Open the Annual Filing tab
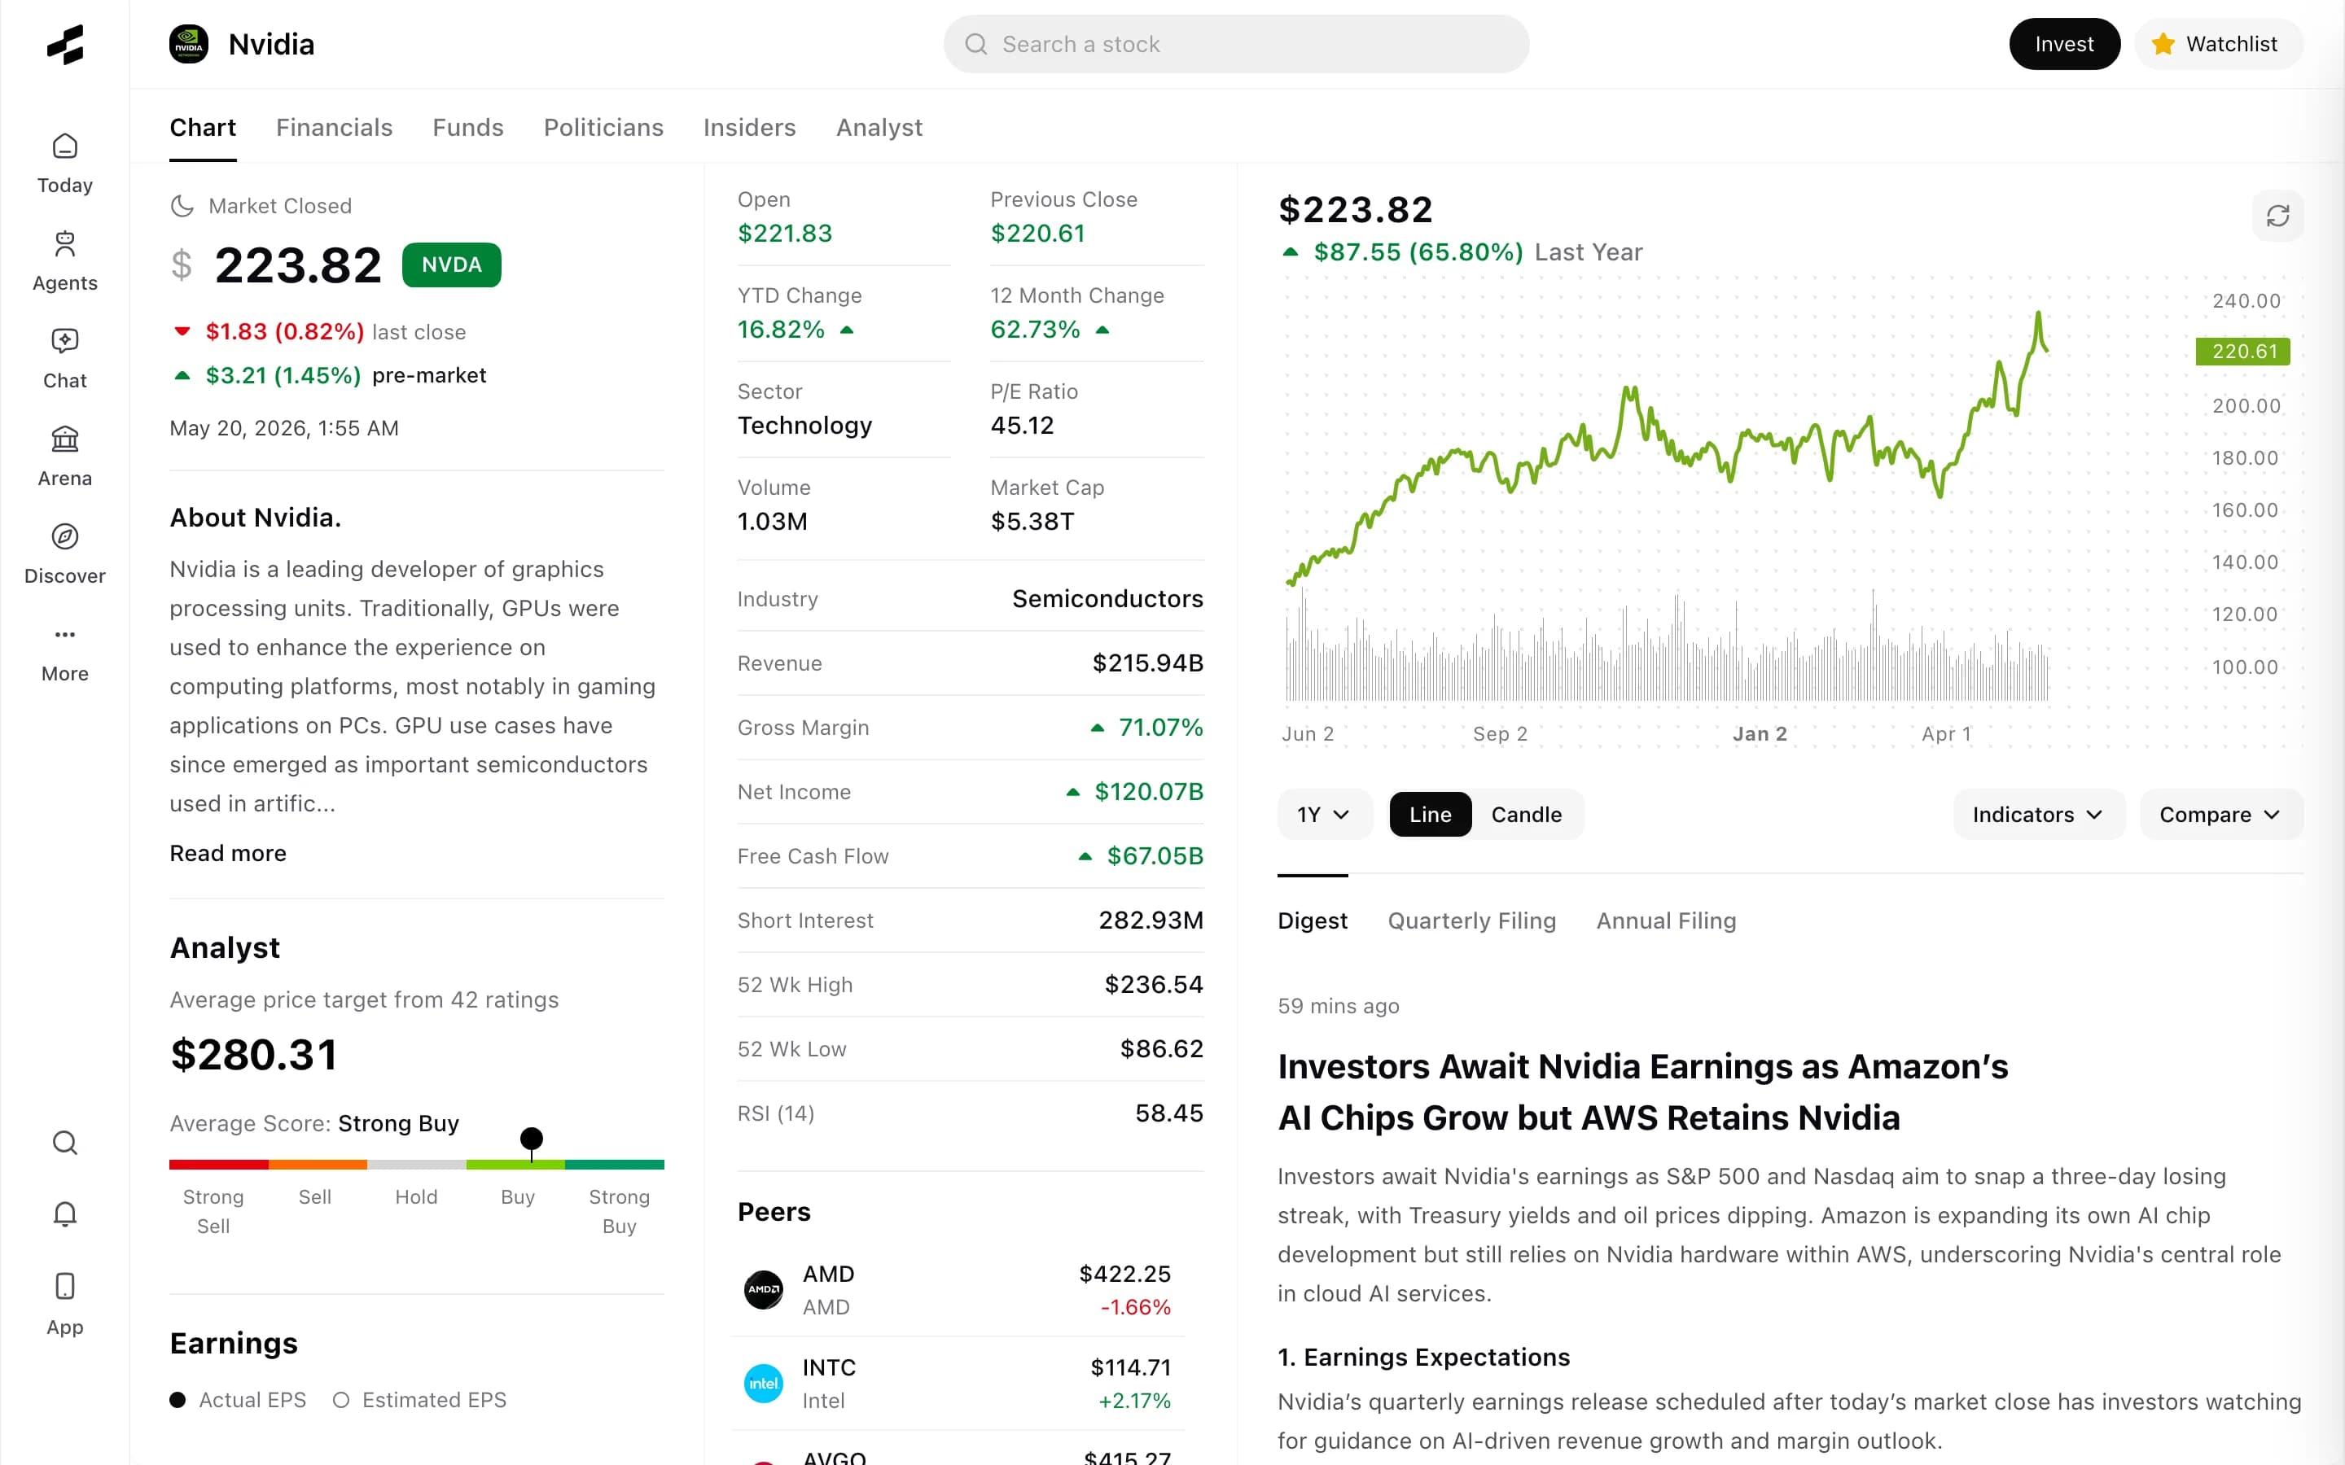Viewport: 2345px width, 1465px height. (x=1666, y=920)
